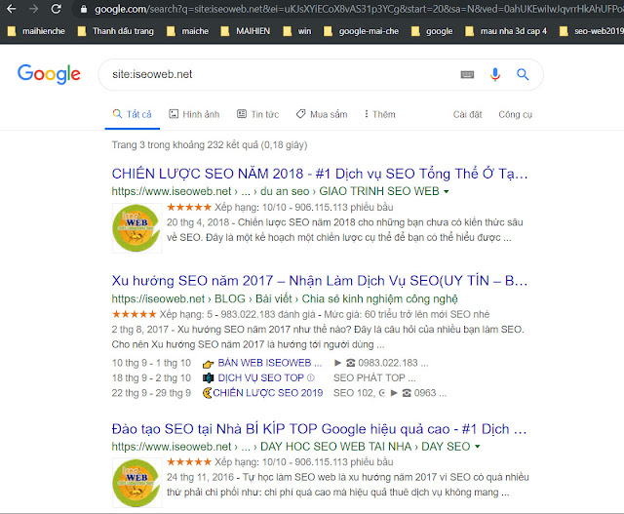Click iseoWEB thumbnail of third result
Image resolution: width=624 pixels, height=514 pixels.
[x=136, y=483]
